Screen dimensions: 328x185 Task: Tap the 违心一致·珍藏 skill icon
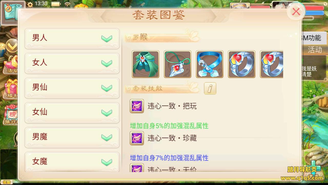(137, 138)
